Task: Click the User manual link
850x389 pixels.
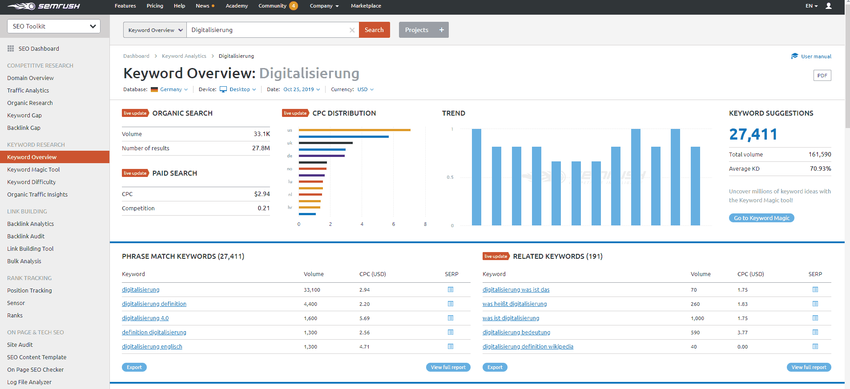Action: click(816, 56)
